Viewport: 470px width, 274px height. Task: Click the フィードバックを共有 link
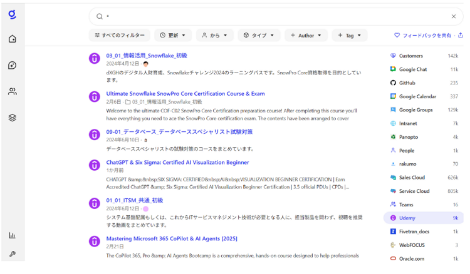coord(422,36)
